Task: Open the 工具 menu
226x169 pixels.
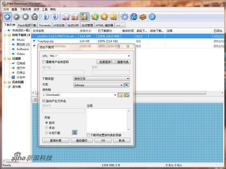Action: 45,9
